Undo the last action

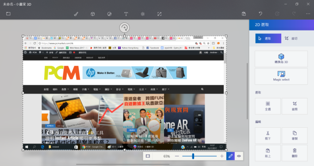[260, 14]
